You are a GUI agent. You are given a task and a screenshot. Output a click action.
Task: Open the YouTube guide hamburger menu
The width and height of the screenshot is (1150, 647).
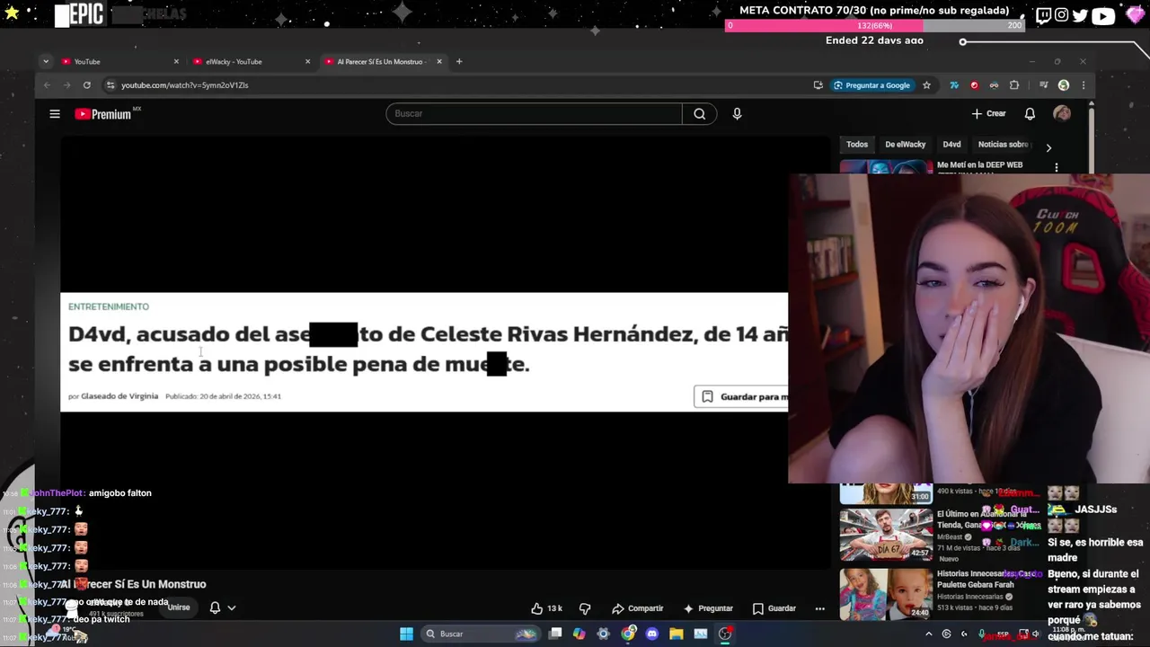55,114
